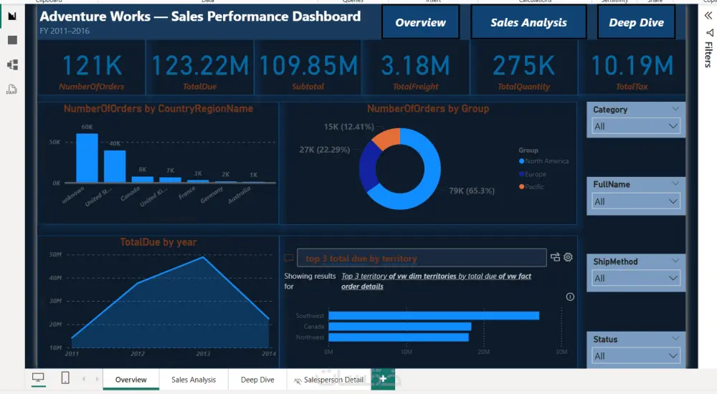Add a new page with plus button
The width and height of the screenshot is (717, 394).
[x=383, y=379]
